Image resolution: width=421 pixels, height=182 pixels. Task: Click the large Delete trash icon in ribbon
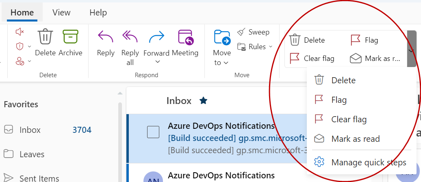(45, 37)
